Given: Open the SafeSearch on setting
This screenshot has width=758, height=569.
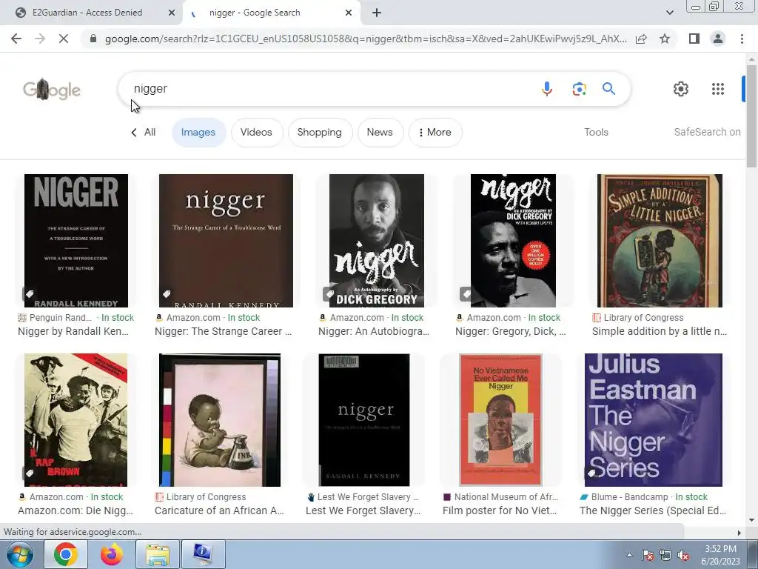Looking at the screenshot, I should (707, 132).
